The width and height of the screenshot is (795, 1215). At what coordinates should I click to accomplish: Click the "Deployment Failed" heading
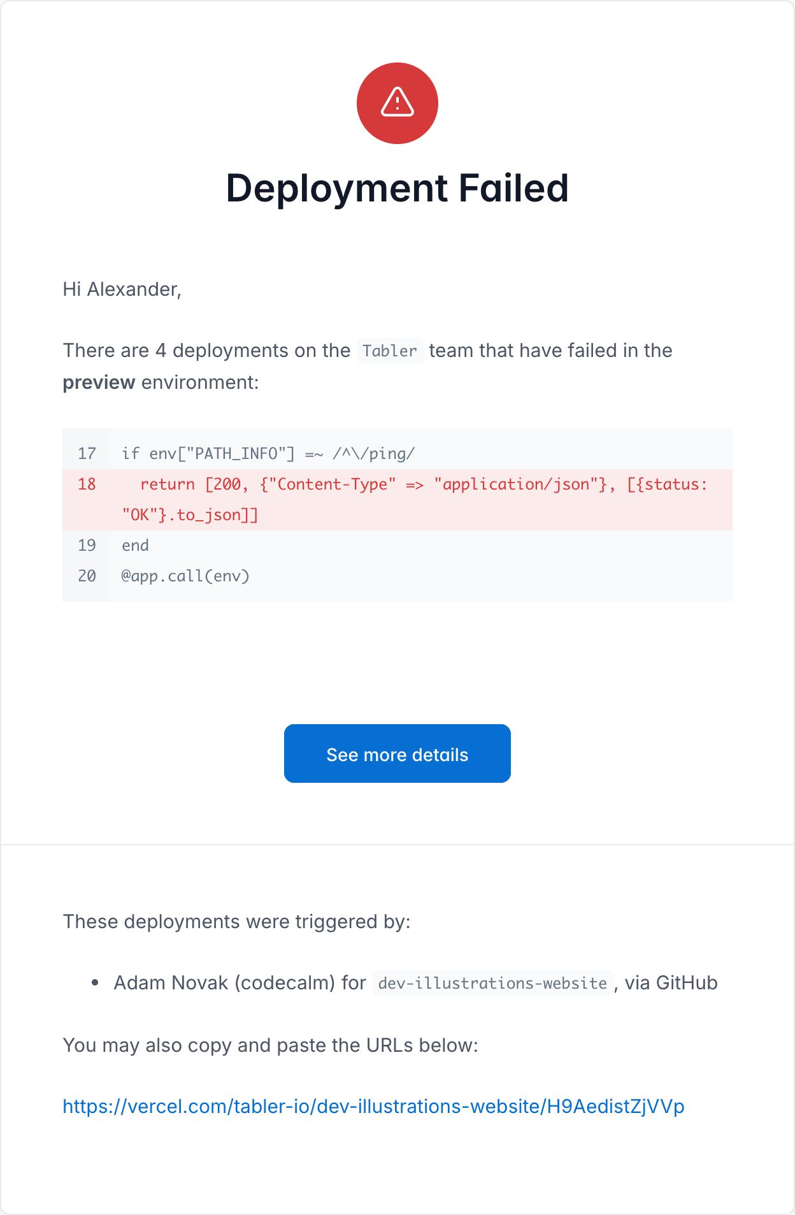pos(397,188)
